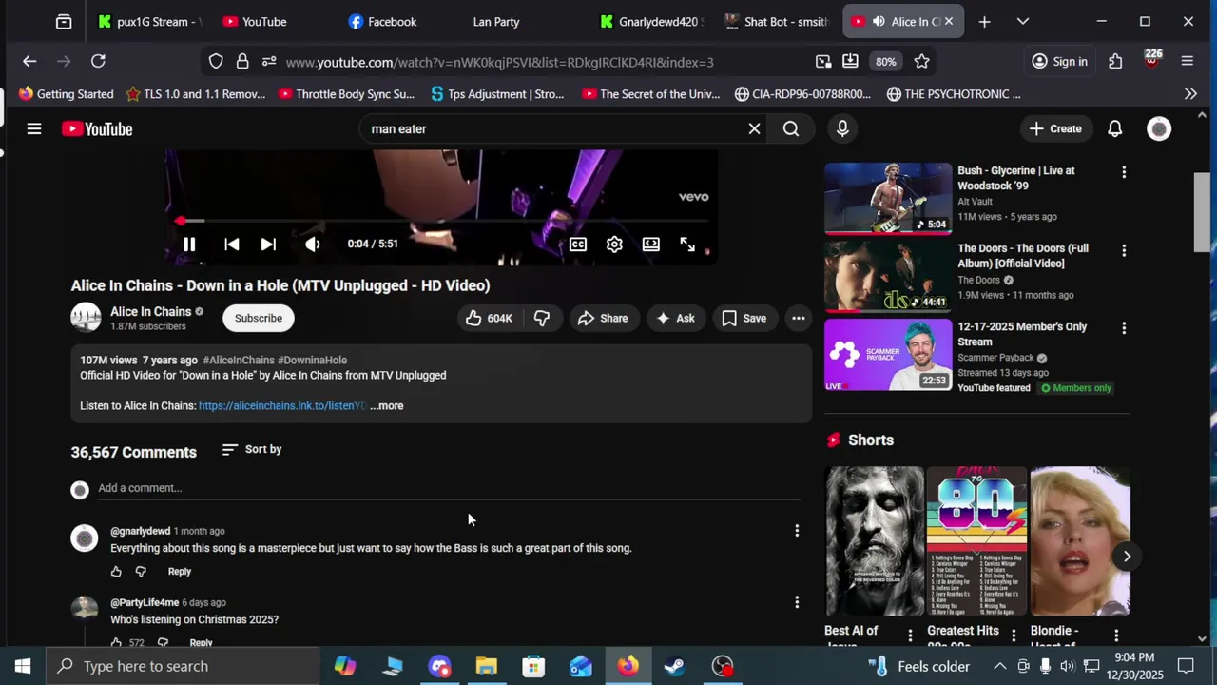Screen dimensions: 1217x685
Task: Reply to the @gnarlydewd comment
Action: click(x=180, y=572)
